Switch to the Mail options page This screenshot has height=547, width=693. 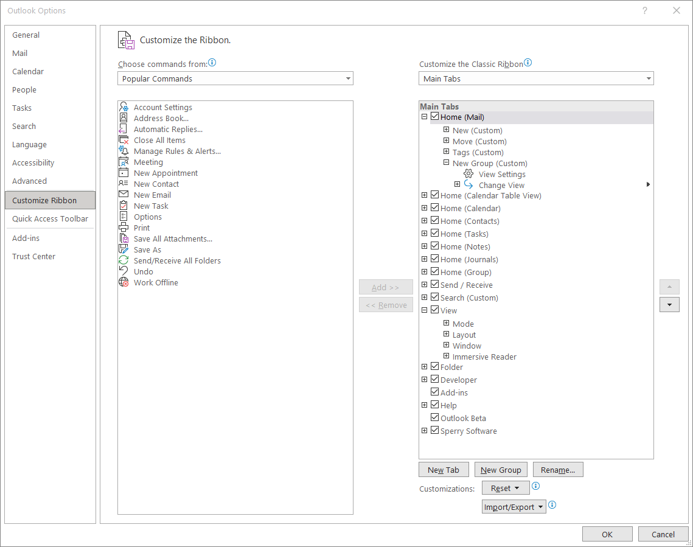50,53
